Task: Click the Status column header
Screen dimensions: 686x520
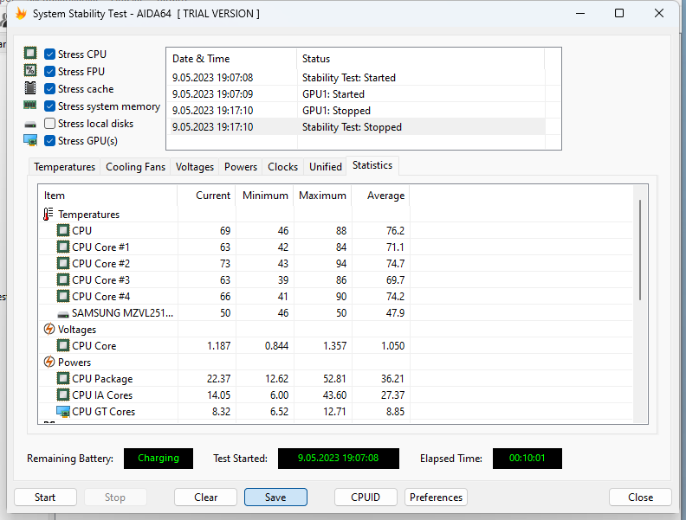Action: (420, 59)
